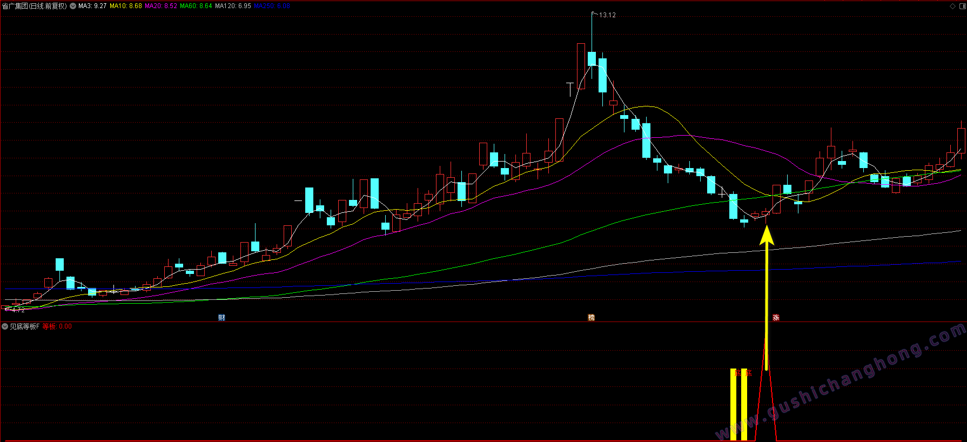Select the MA10: 8.68 label
This screenshot has width=967, height=442.
(x=126, y=6)
